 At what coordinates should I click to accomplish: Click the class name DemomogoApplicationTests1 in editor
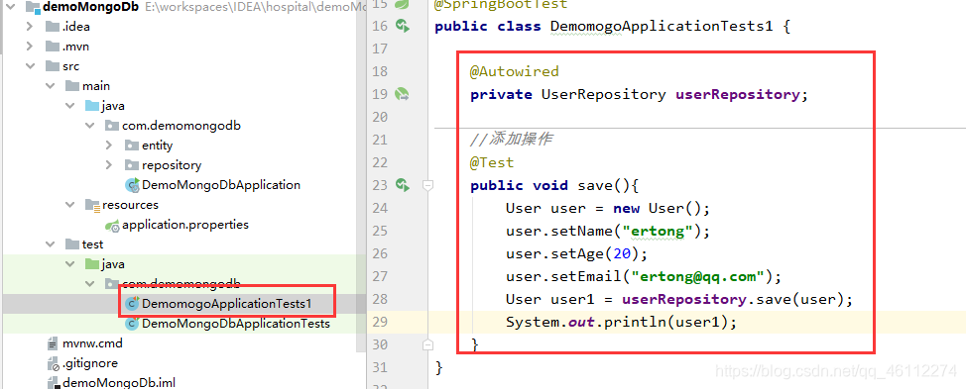pyautogui.click(x=662, y=27)
